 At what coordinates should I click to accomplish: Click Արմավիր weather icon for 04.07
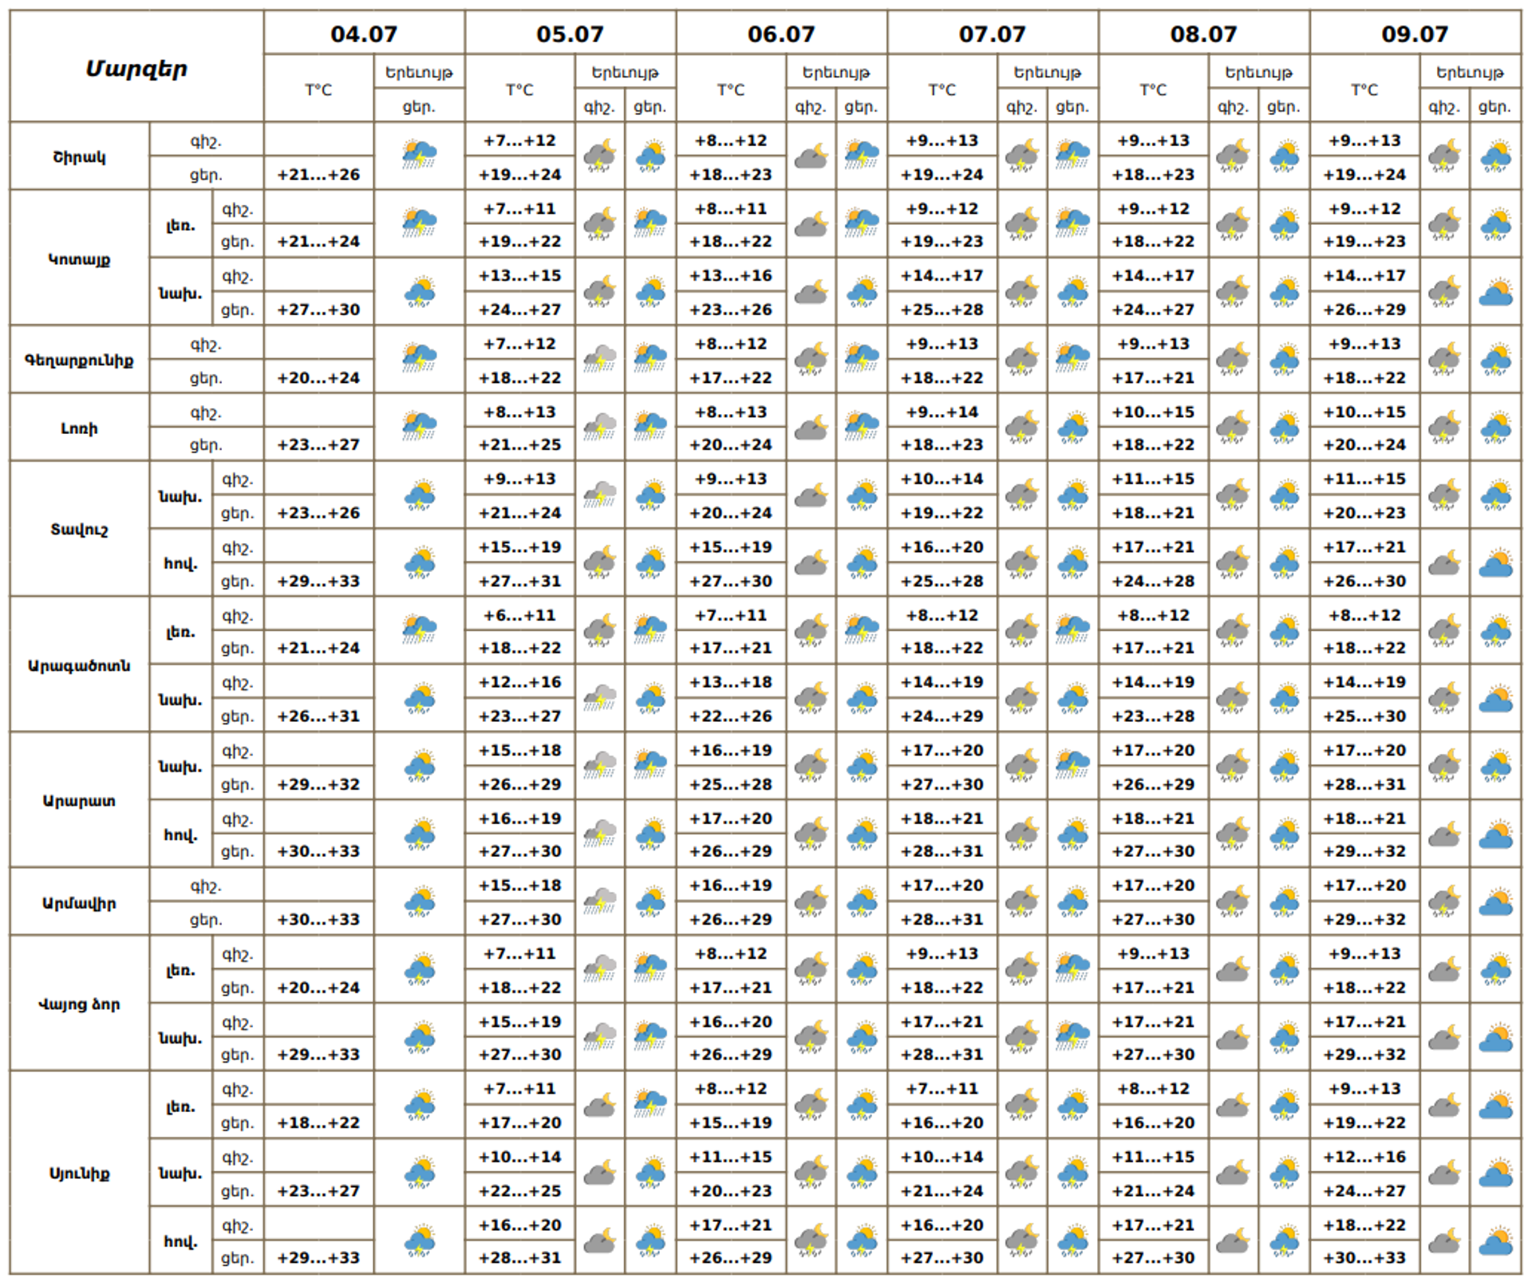point(420,901)
